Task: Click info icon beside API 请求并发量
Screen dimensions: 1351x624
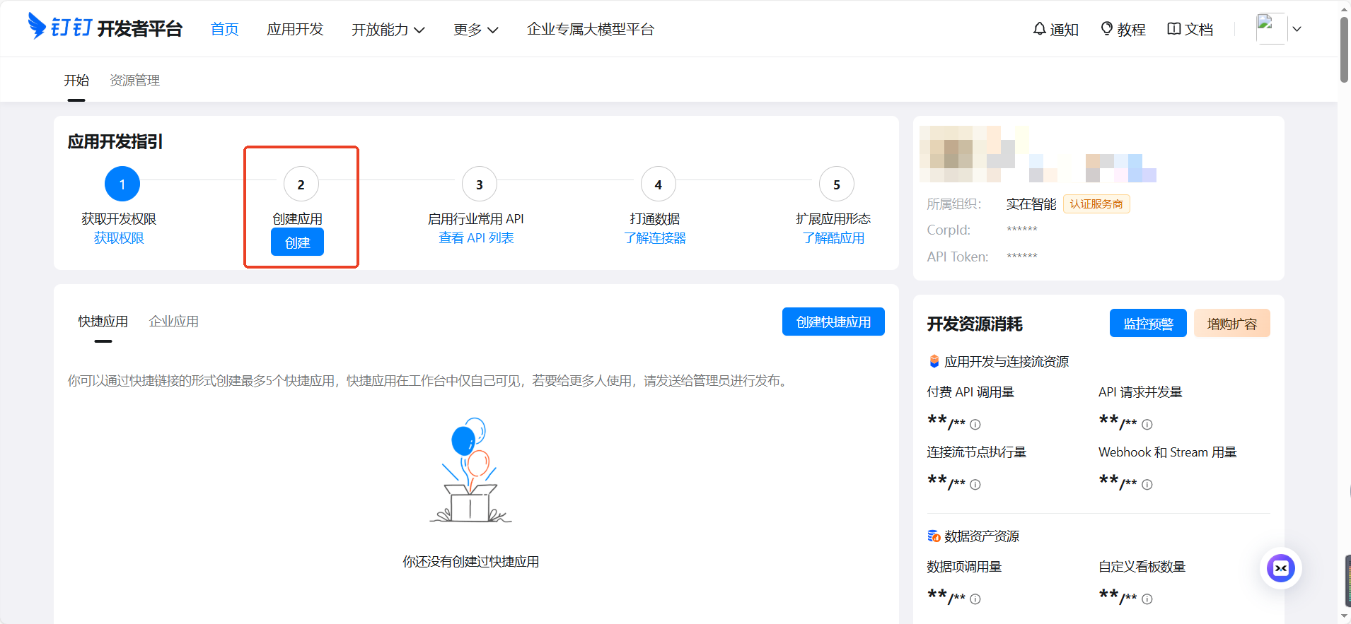Action: tap(1147, 425)
